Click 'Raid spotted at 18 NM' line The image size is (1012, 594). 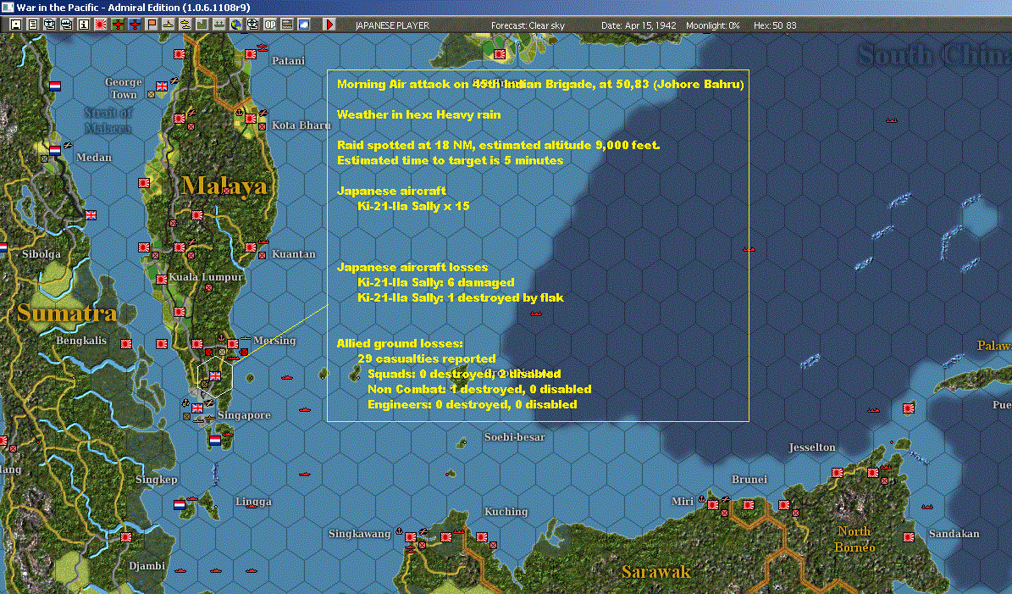(405, 145)
